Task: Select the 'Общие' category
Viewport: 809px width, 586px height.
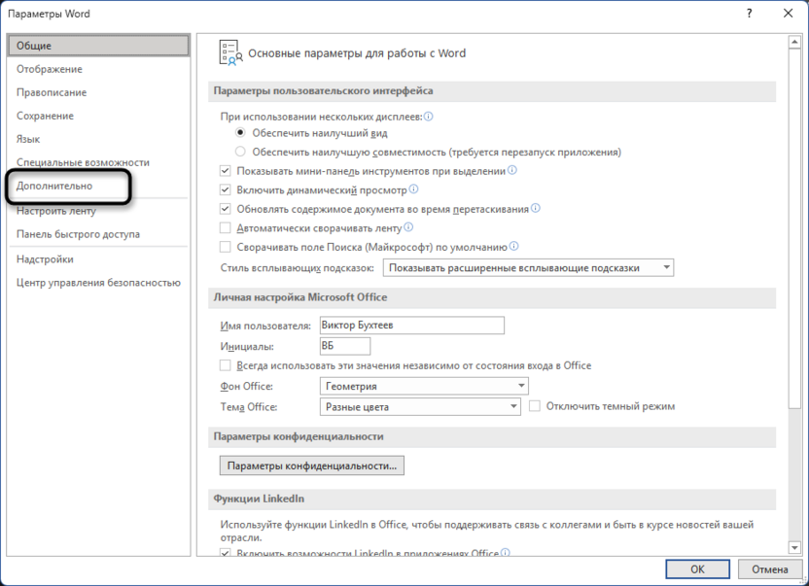Action: click(98, 46)
